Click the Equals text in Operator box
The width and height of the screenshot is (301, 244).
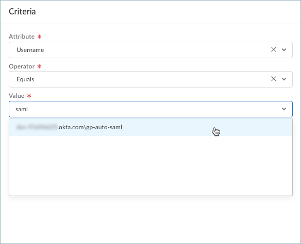pos(25,79)
